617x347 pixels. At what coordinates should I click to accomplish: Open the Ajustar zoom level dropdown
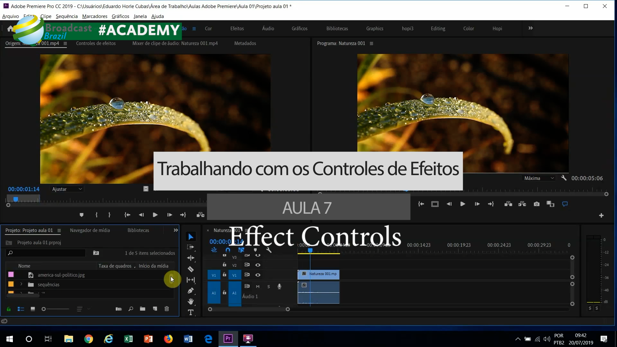(67, 189)
